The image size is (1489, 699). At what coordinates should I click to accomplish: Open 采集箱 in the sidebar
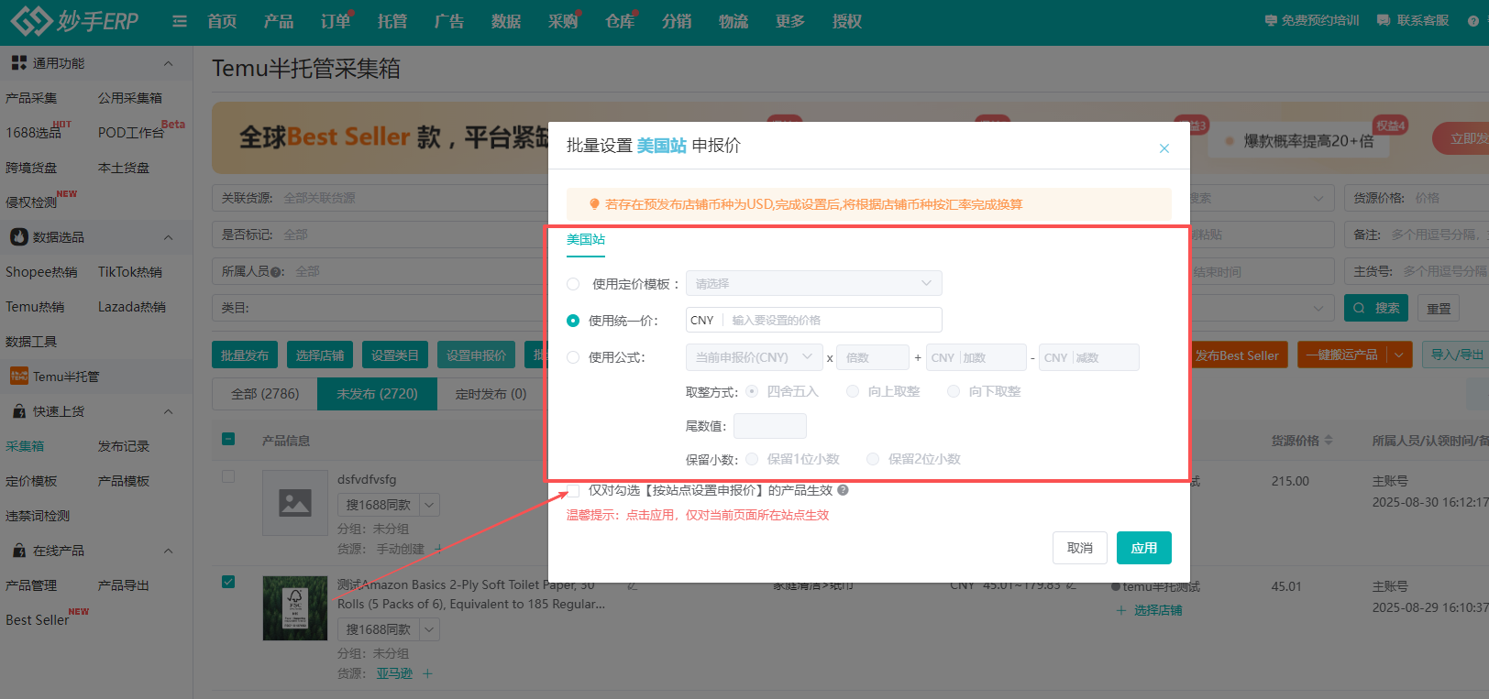(25, 446)
